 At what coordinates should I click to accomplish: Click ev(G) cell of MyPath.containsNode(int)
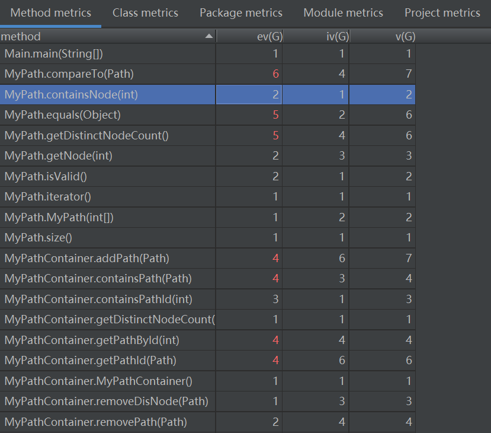pyautogui.click(x=249, y=94)
